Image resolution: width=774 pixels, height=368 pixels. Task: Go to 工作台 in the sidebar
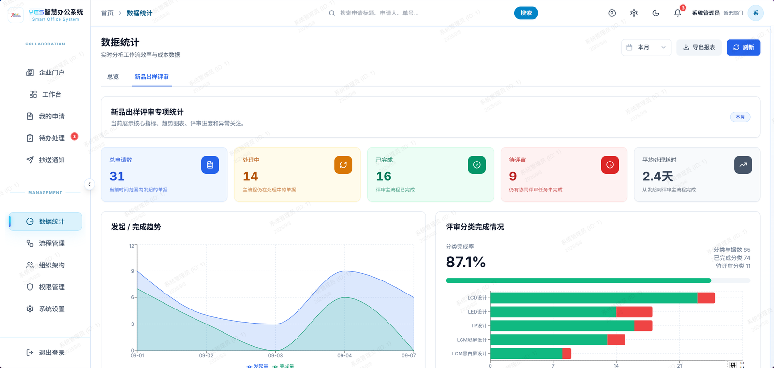(x=45, y=94)
